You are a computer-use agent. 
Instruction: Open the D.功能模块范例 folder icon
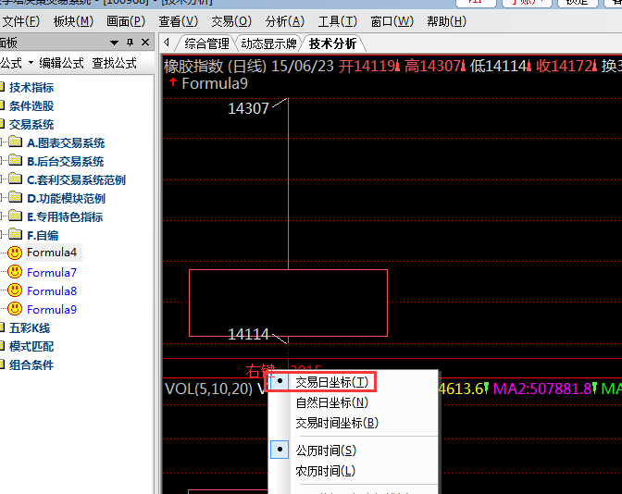(x=16, y=197)
